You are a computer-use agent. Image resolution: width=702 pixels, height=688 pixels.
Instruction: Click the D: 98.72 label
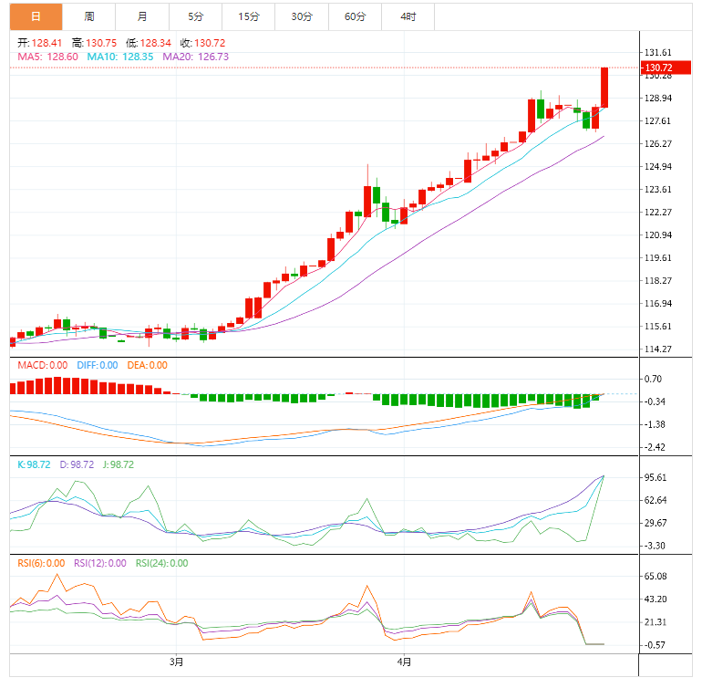click(x=77, y=464)
